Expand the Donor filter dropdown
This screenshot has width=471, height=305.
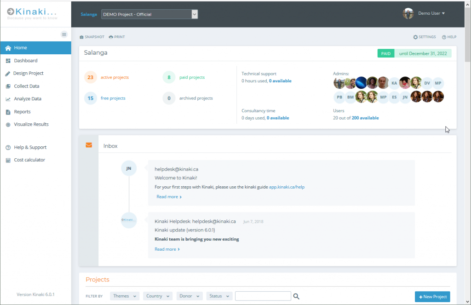(x=189, y=296)
